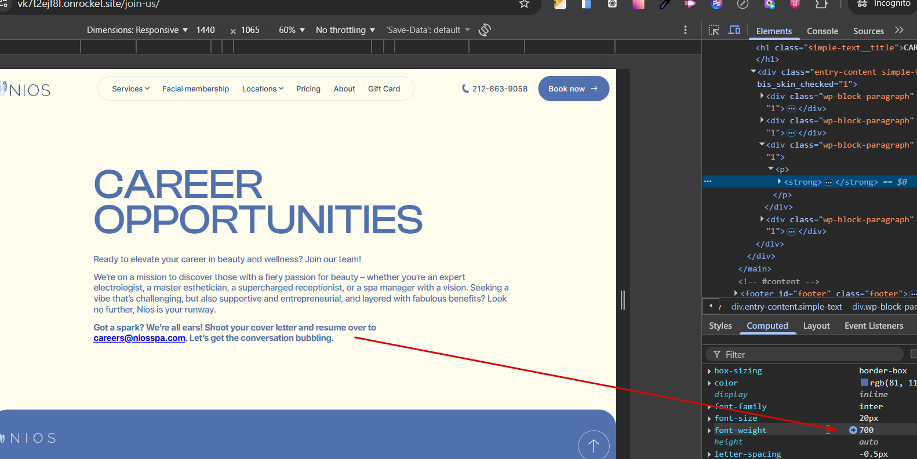Click the NIOS logo in the footer
Image resolution: width=917 pixels, height=459 pixels.
coord(28,438)
